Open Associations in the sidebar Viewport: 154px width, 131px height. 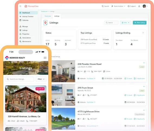25,38
